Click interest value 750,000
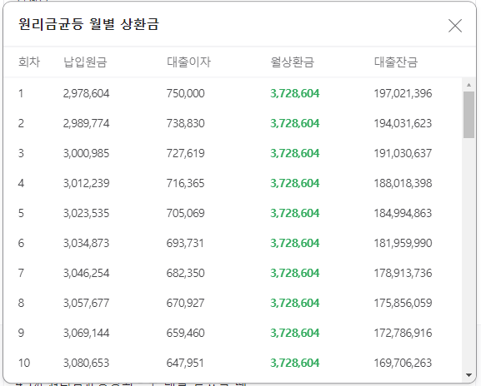This screenshot has height=386, width=481. point(186,93)
